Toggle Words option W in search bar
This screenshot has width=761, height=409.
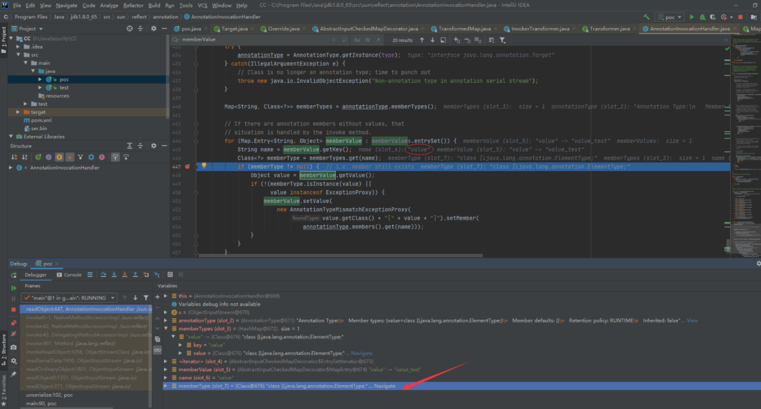click(x=367, y=40)
